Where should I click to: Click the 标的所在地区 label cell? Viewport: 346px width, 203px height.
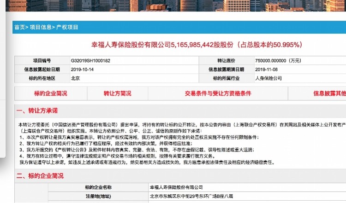(x=42, y=78)
